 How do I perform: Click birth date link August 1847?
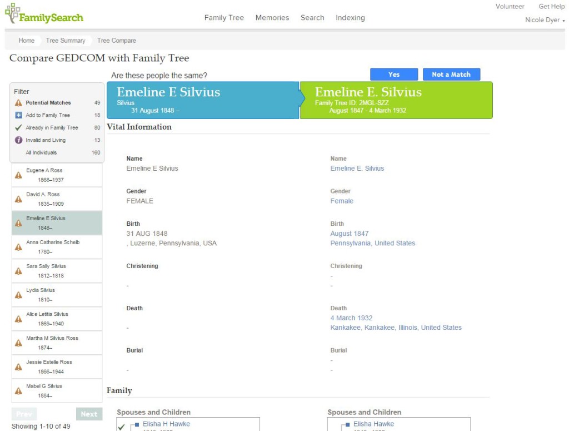350,234
